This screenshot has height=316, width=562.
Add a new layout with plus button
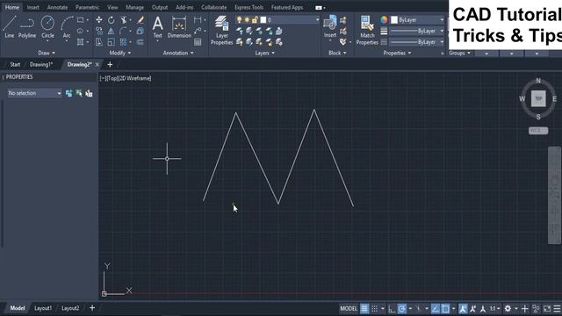[92, 308]
